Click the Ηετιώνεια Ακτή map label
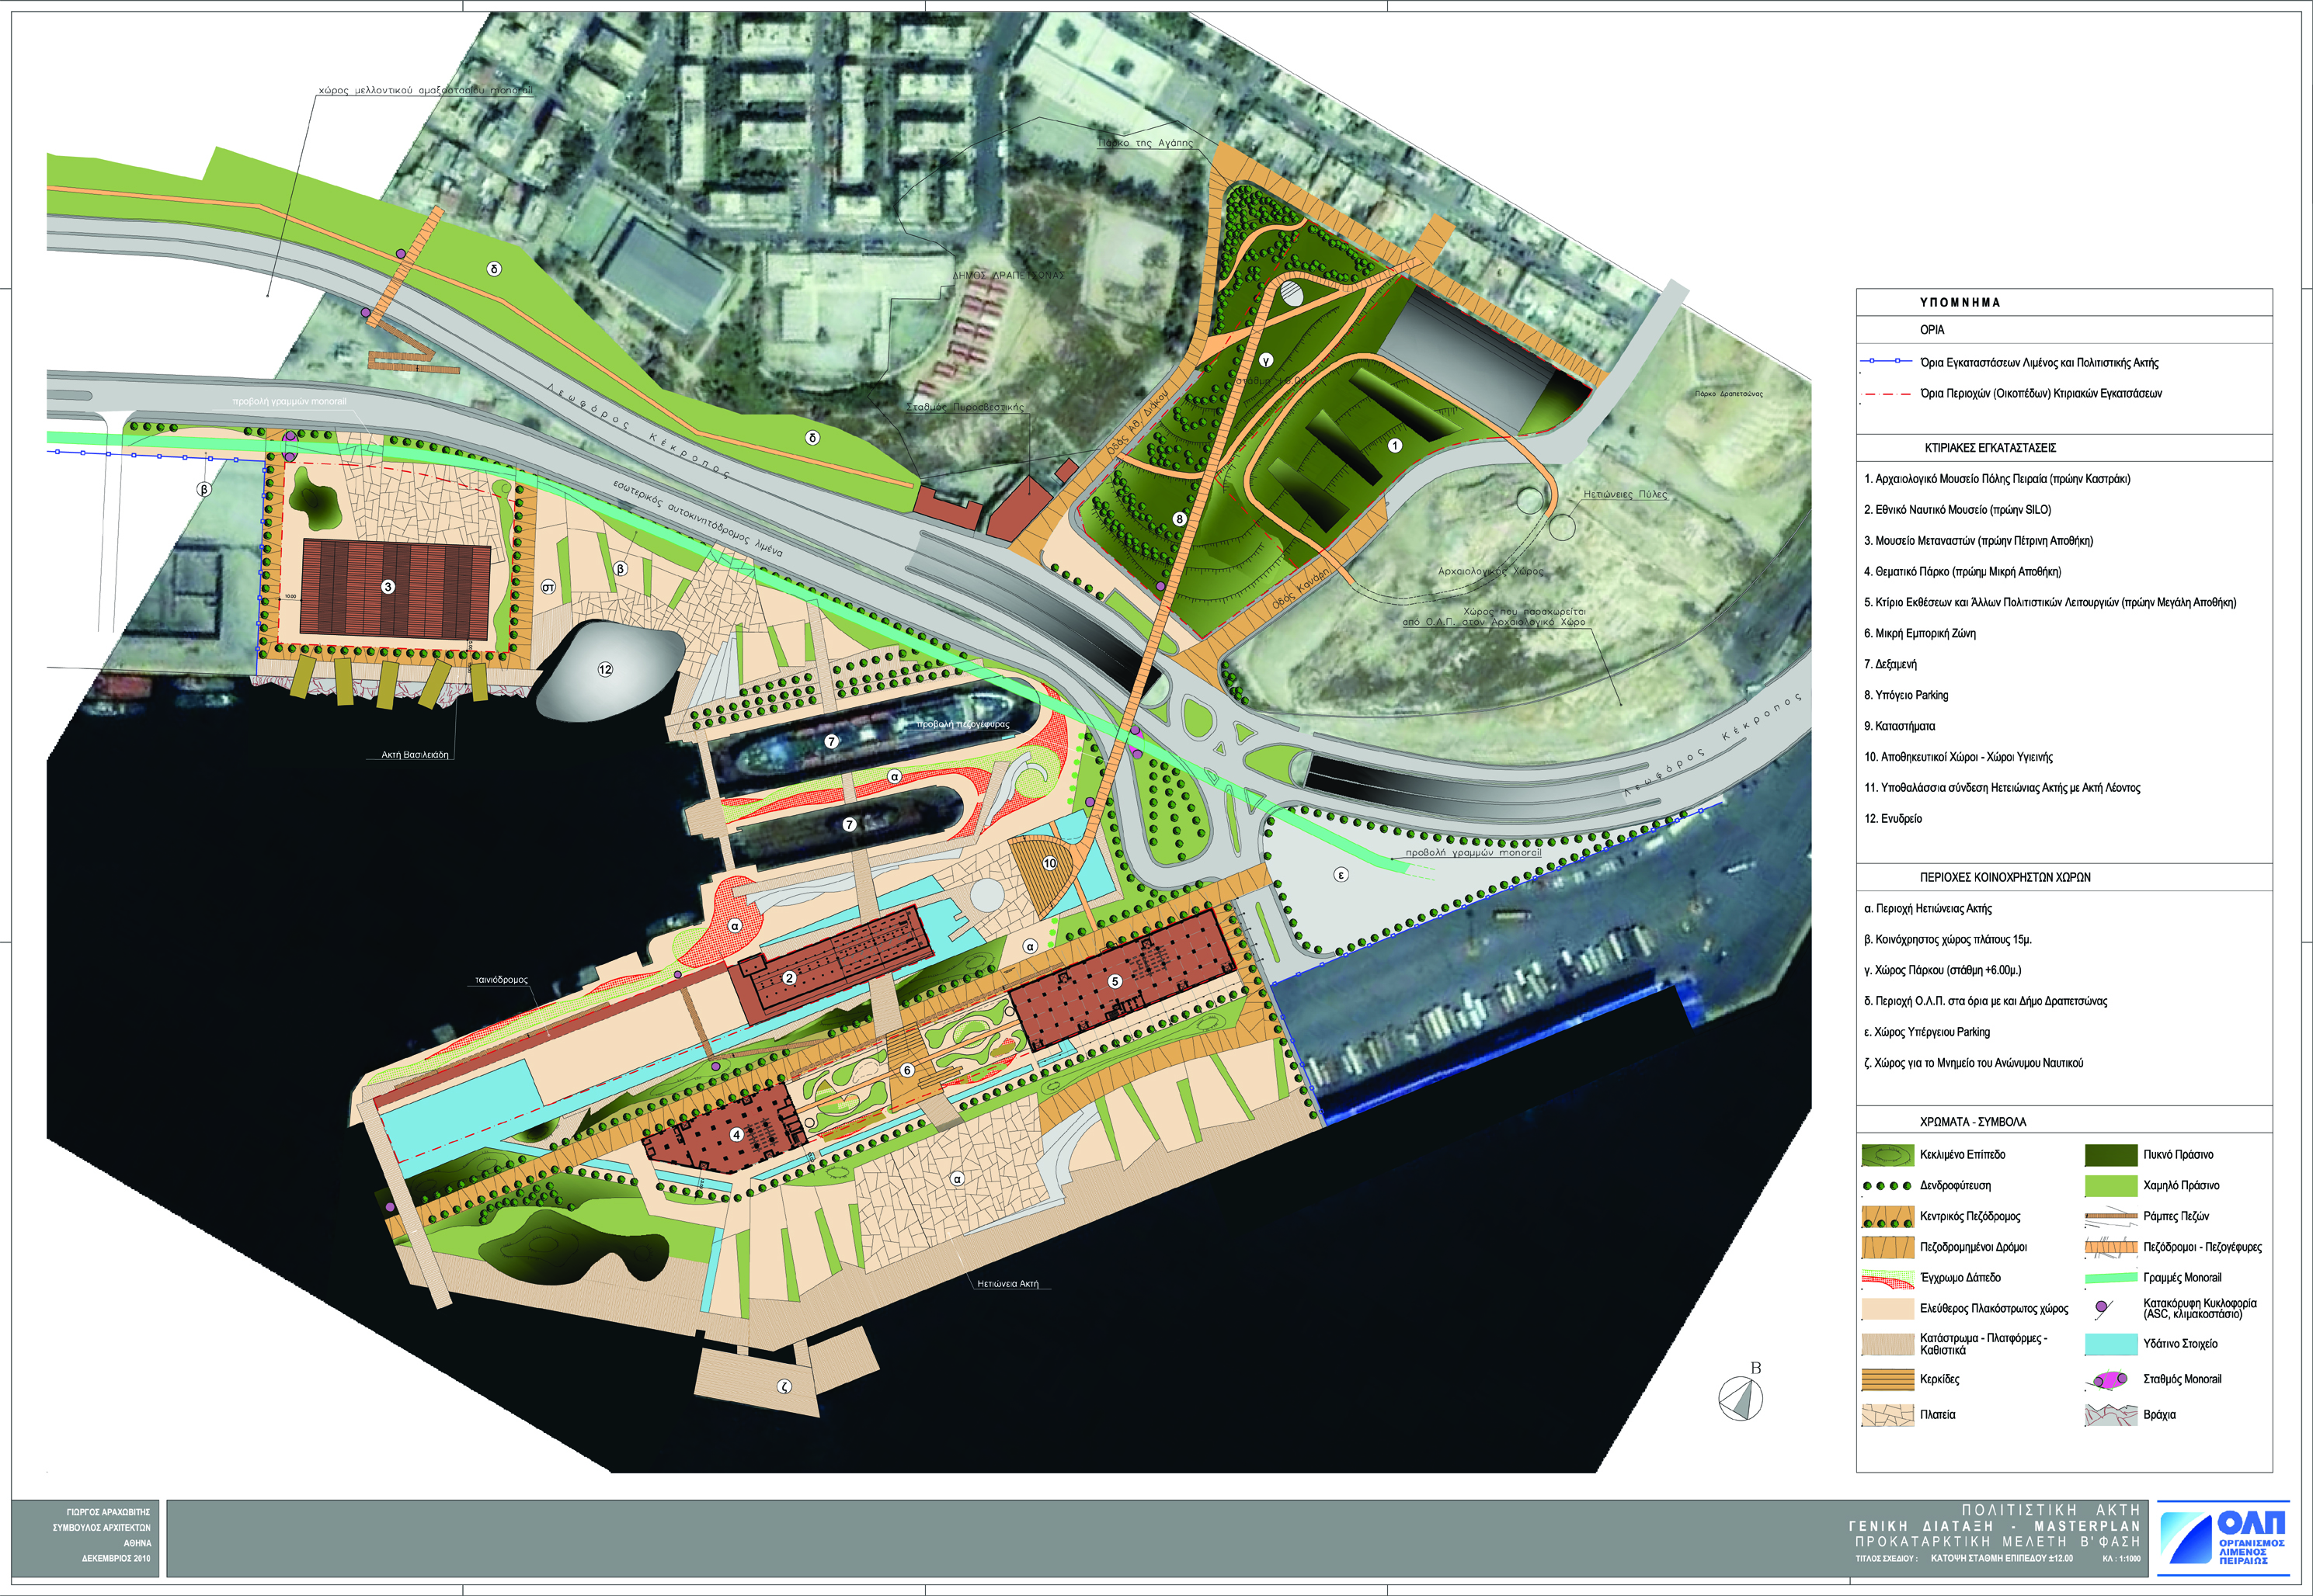Screen dimensions: 2313x1596 (1007, 1283)
